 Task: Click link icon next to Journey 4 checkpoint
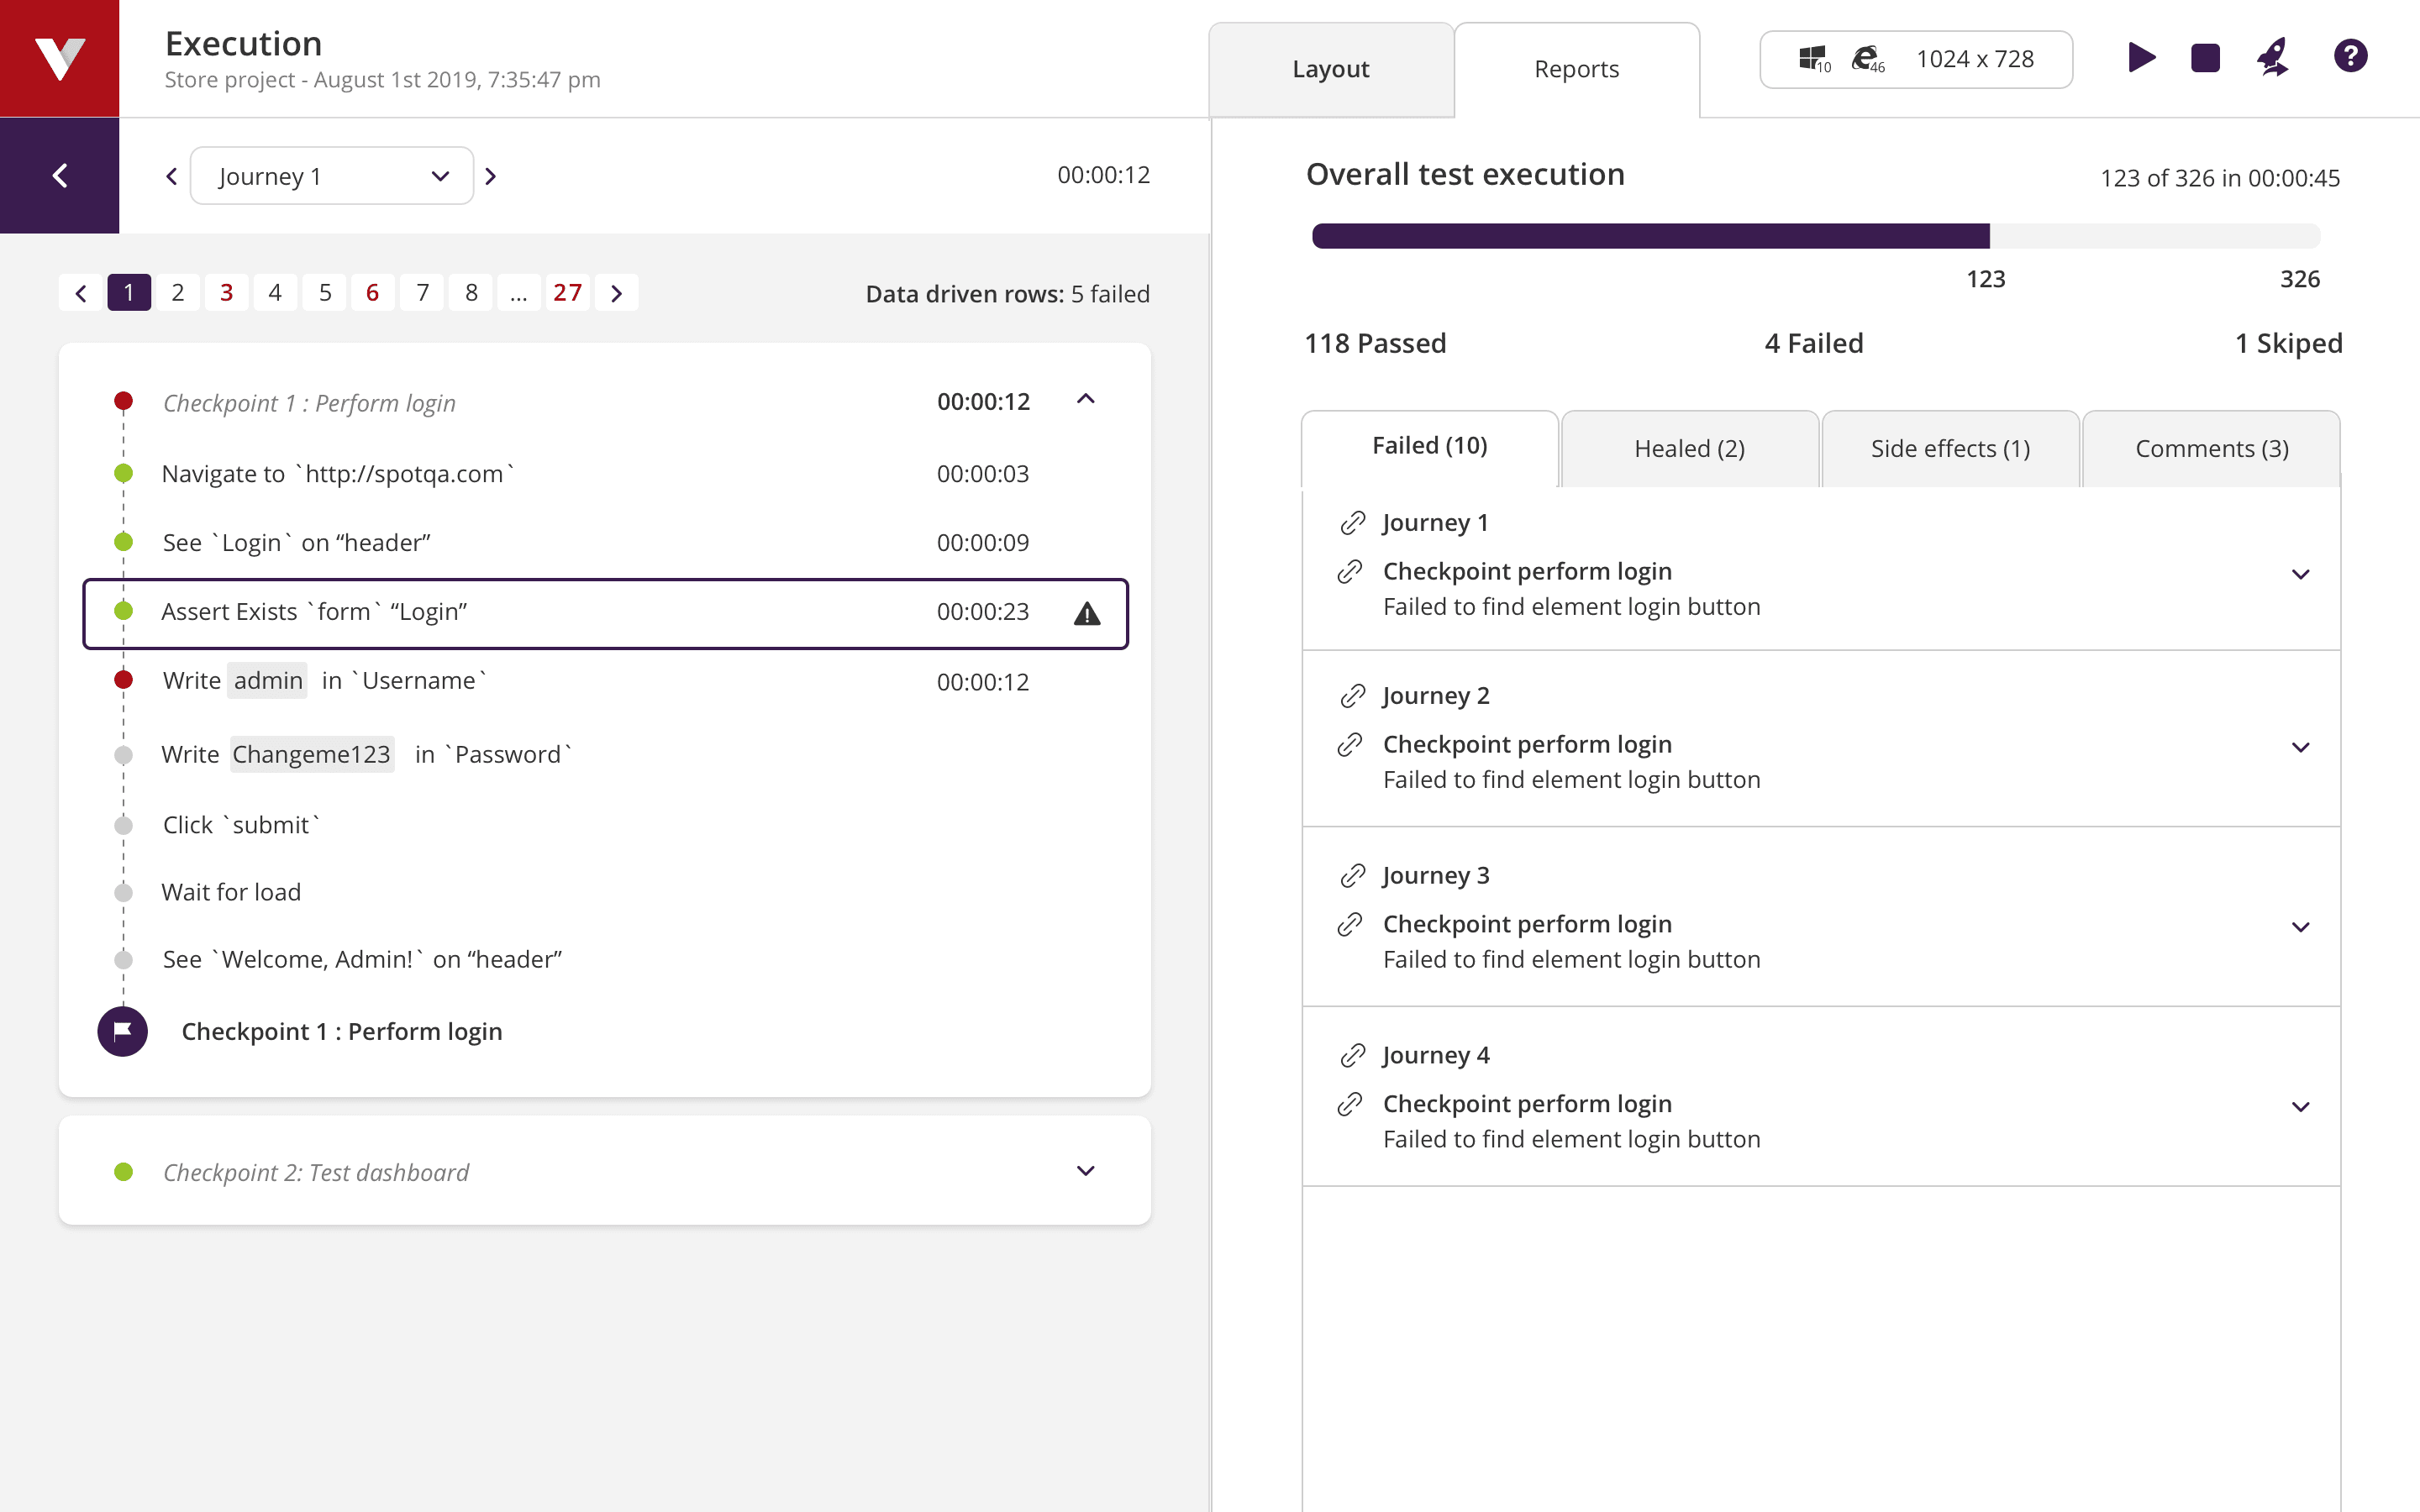1350,1104
